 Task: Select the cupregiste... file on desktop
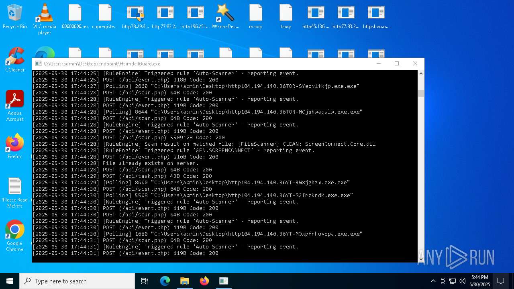tap(105, 17)
